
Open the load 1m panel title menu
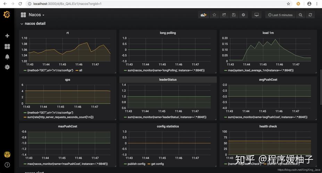tap(268, 33)
